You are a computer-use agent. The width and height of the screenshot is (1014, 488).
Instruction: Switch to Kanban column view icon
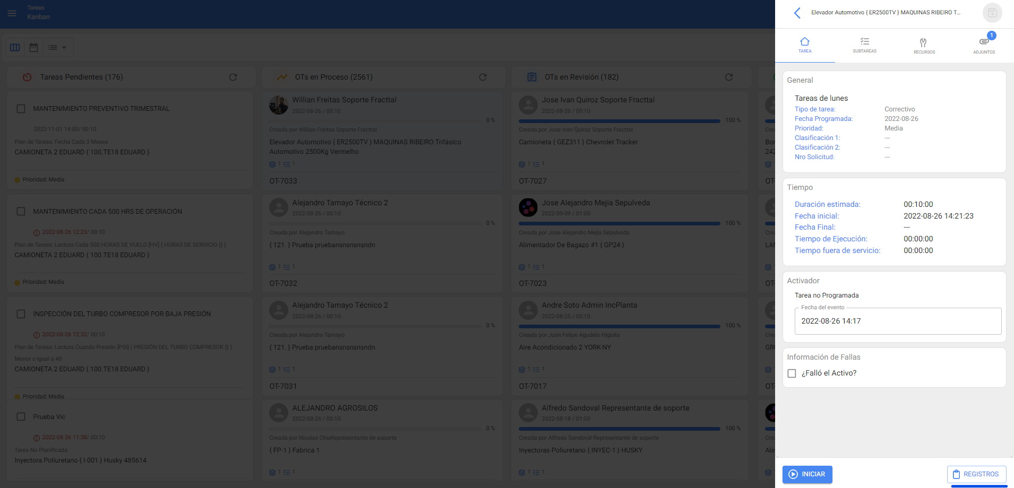point(15,48)
